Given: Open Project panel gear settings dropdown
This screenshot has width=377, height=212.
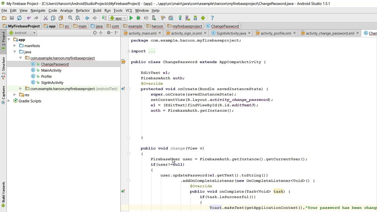Looking at the screenshot, I should (110, 33).
